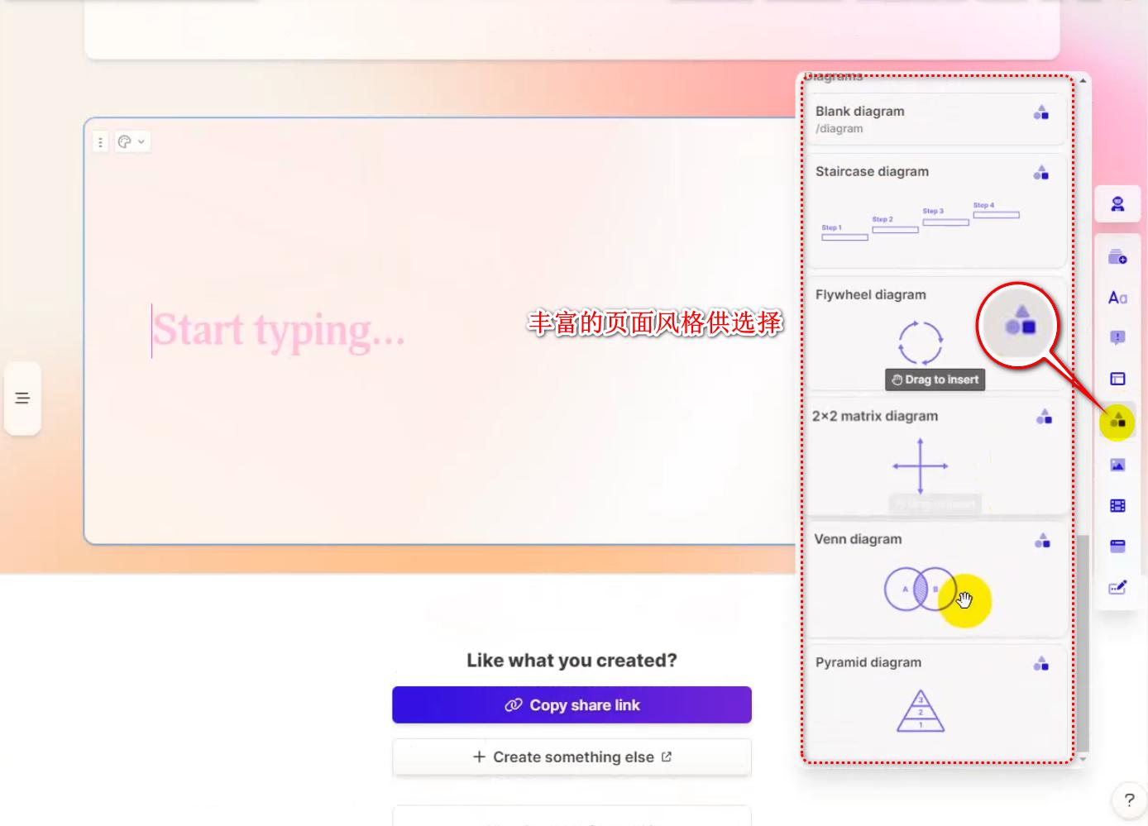Expand the left side panel with hamburger icon

coord(22,398)
